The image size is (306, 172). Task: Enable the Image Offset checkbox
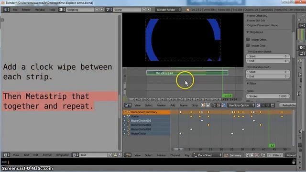pyautogui.click(x=248, y=39)
